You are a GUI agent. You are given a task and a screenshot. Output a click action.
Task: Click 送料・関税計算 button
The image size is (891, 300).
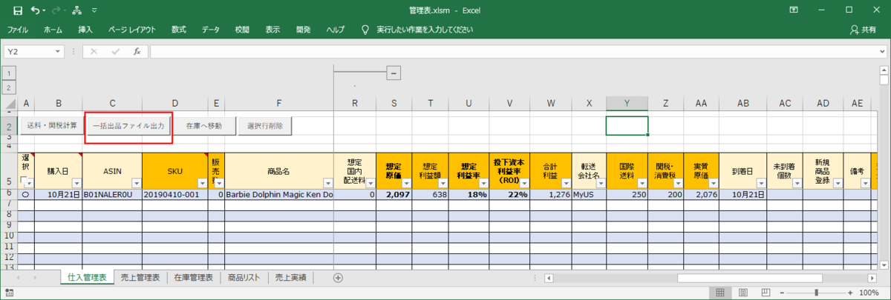tap(52, 126)
